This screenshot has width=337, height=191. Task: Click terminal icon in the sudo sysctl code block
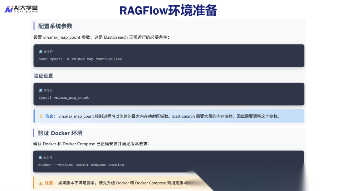(x=40, y=51)
